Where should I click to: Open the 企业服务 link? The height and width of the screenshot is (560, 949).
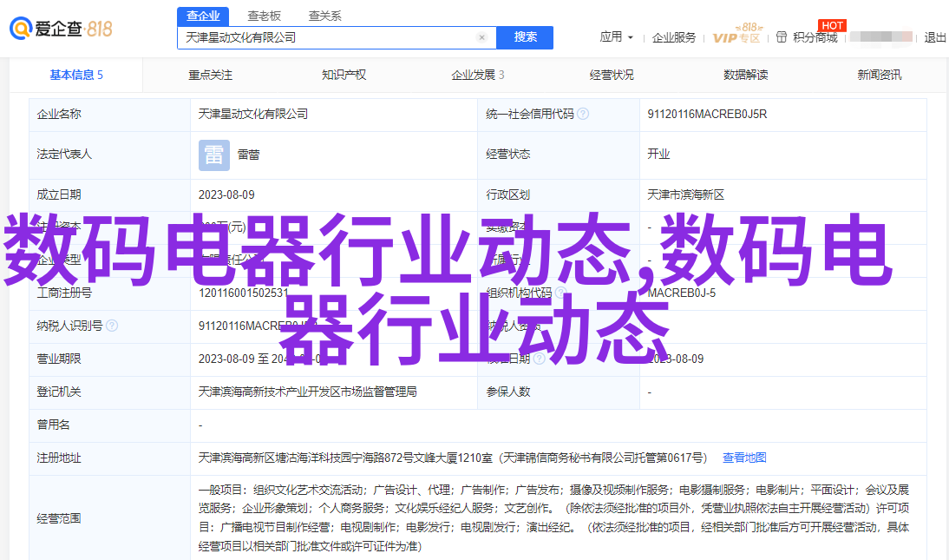point(674,37)
